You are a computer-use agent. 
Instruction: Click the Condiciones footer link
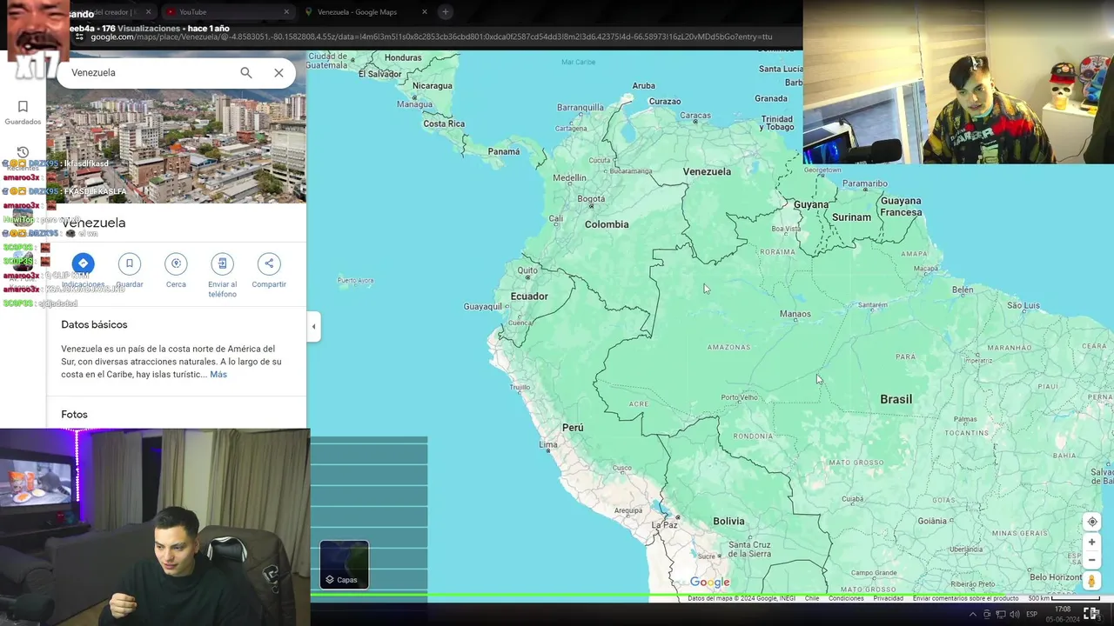click(x=846, y=598)
